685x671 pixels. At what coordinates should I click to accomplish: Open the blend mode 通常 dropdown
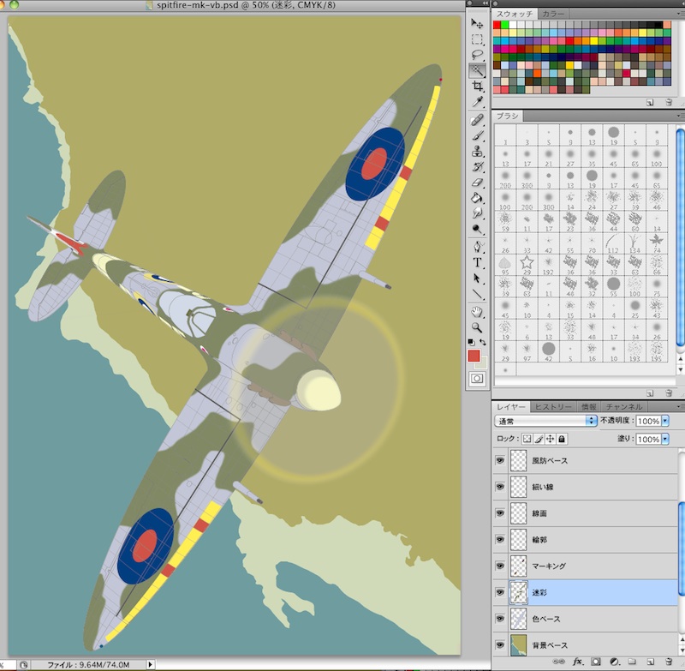pyautogui.click(x=545, y=421)
